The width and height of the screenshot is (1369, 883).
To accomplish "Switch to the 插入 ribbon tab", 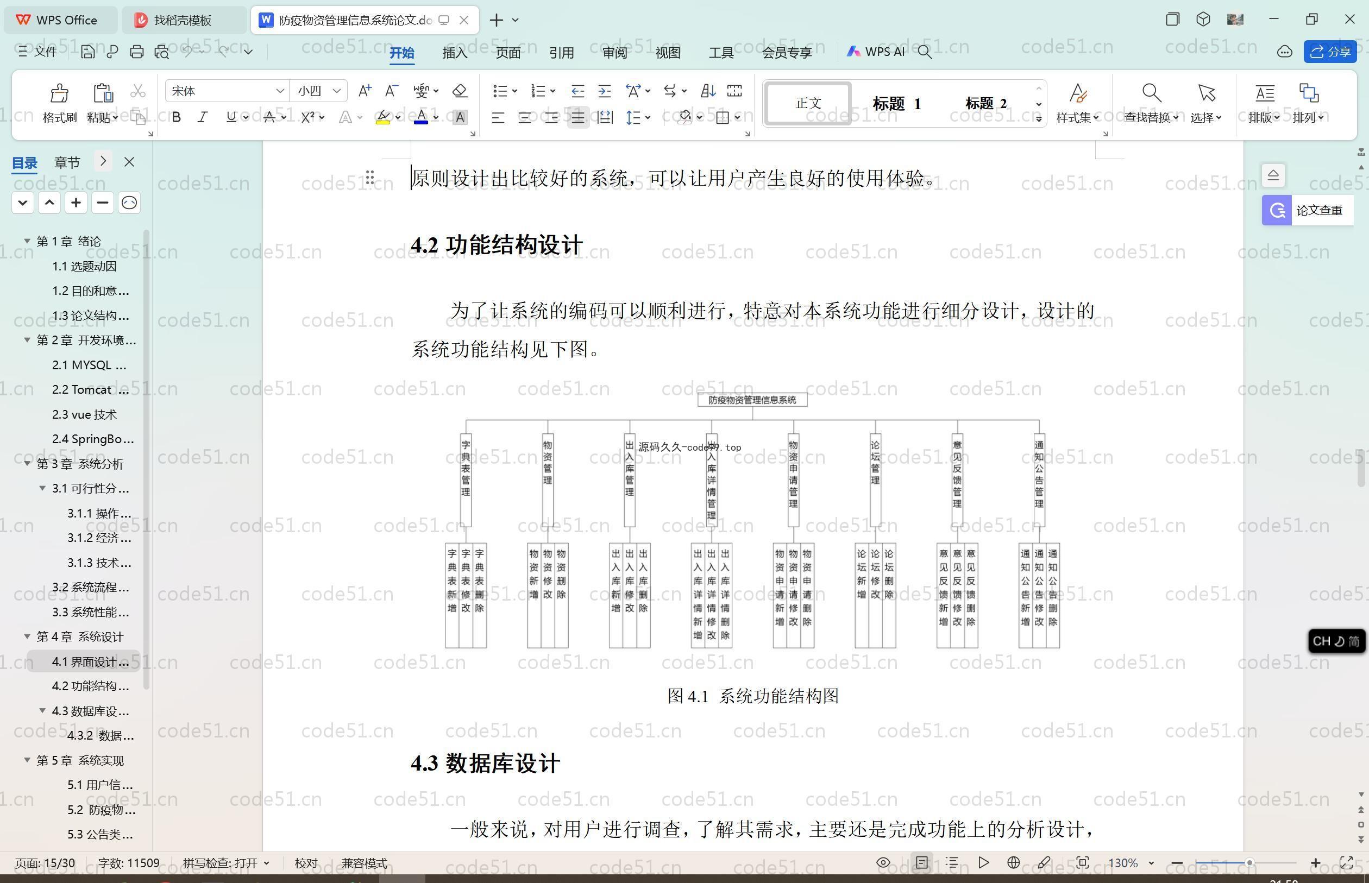I will pos(455,53).
